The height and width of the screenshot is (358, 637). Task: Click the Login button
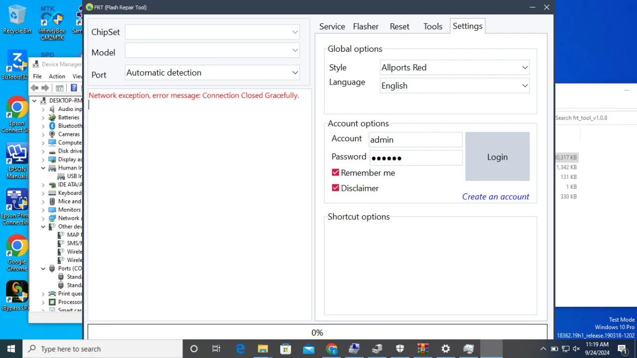click(497, 157)
